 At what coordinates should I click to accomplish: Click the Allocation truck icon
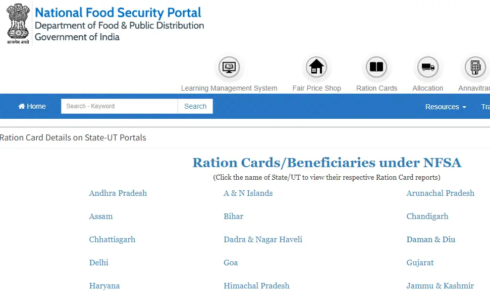point(427,66)
